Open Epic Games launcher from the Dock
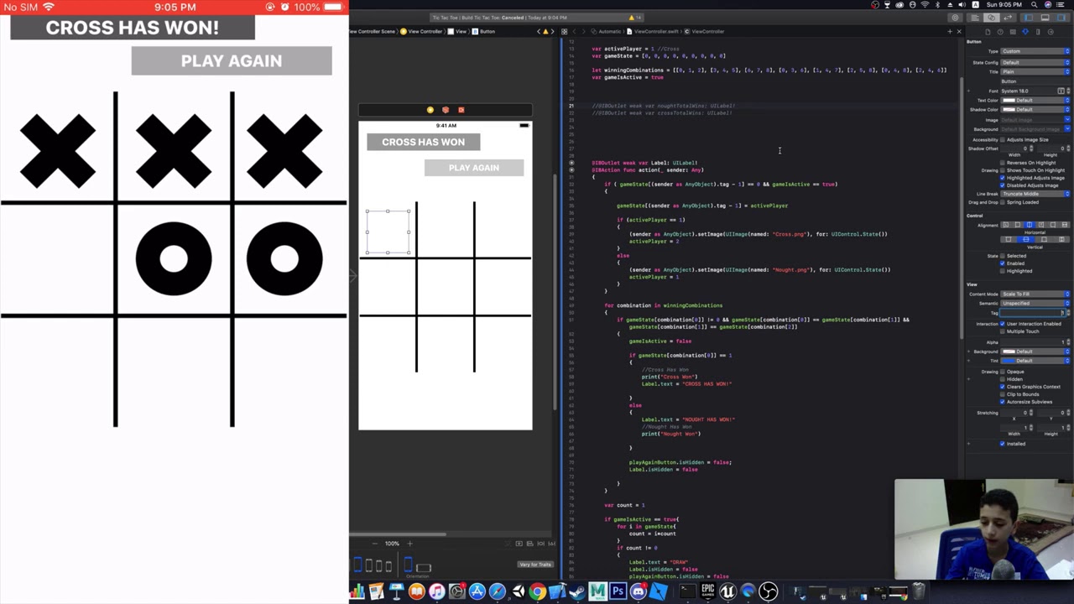Viewport: 1074px width, 604px height. 707,591
